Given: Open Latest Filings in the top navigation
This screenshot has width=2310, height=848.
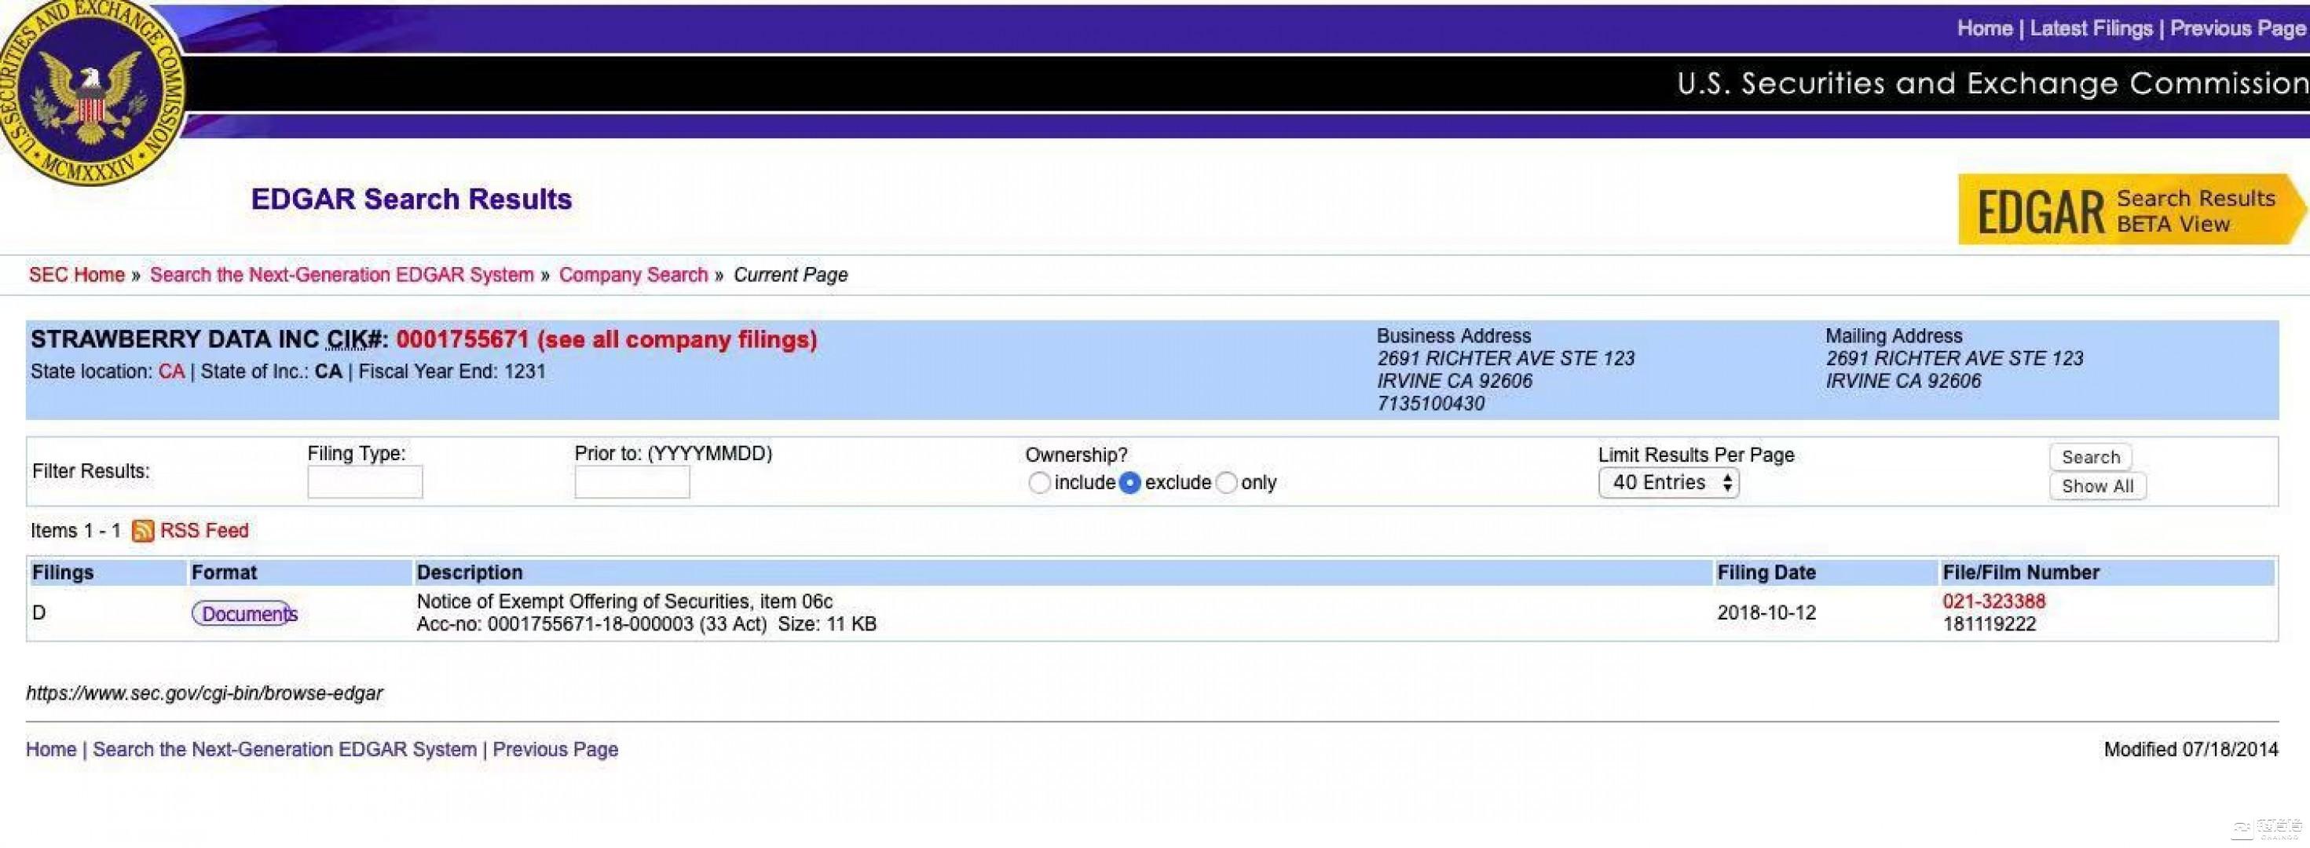Looking at the screenshot, I should 2091,29.
